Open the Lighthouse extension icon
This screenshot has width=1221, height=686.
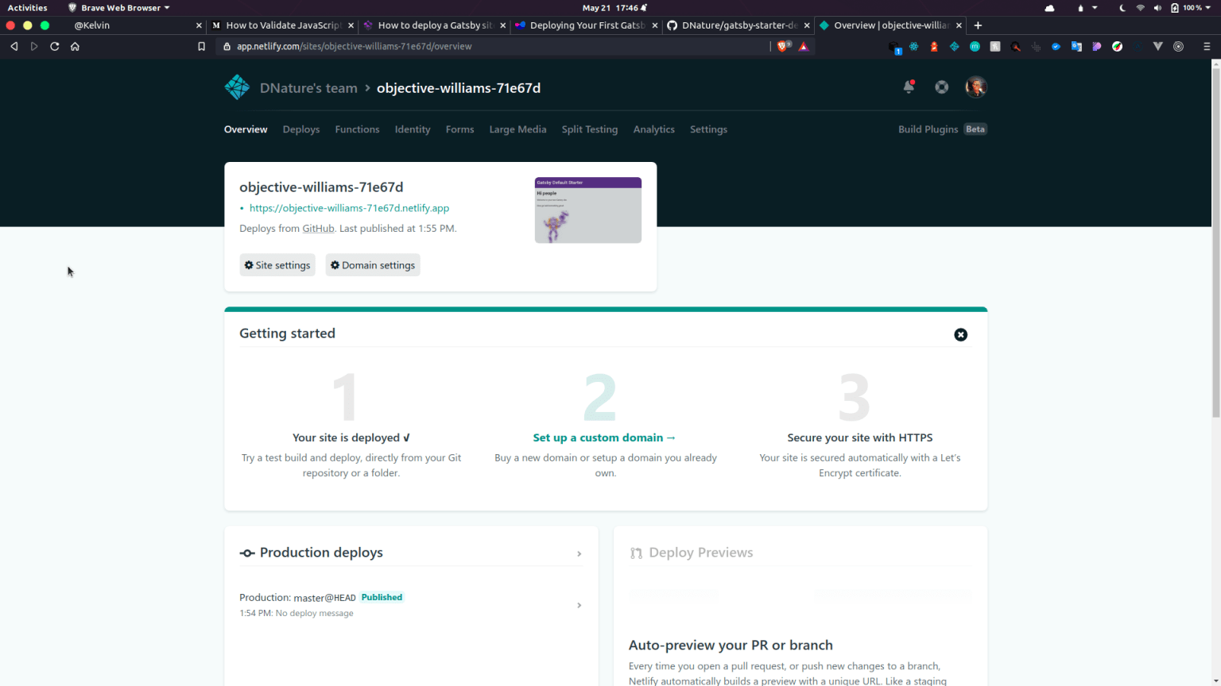click(x=934, y=46)
